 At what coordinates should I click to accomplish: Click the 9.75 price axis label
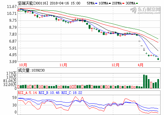pos(13,20)
